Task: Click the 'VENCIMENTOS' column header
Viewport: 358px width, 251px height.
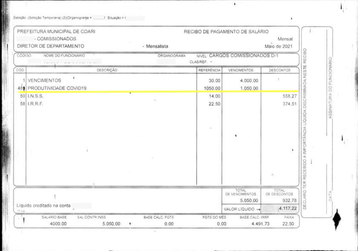Action: point(241,70)
